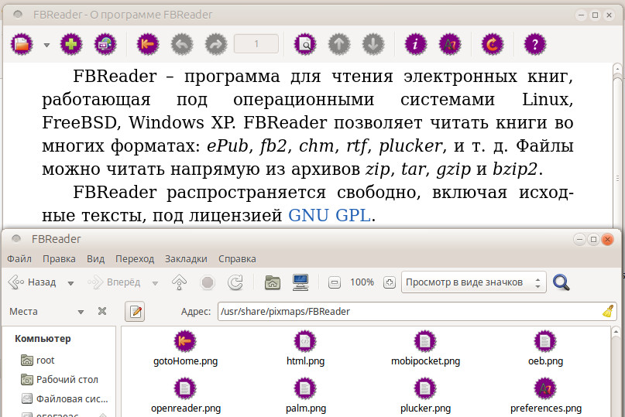Viewport: 625px width, 417px height.
Task: Add a file to library with green plus icon
Action: [x=71, y=44]
